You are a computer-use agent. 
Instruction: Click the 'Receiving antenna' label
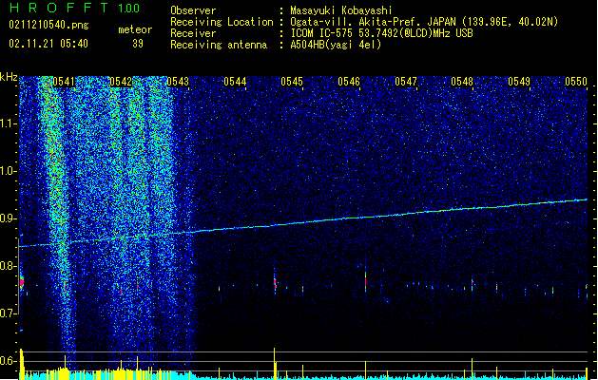coord(219,45)
